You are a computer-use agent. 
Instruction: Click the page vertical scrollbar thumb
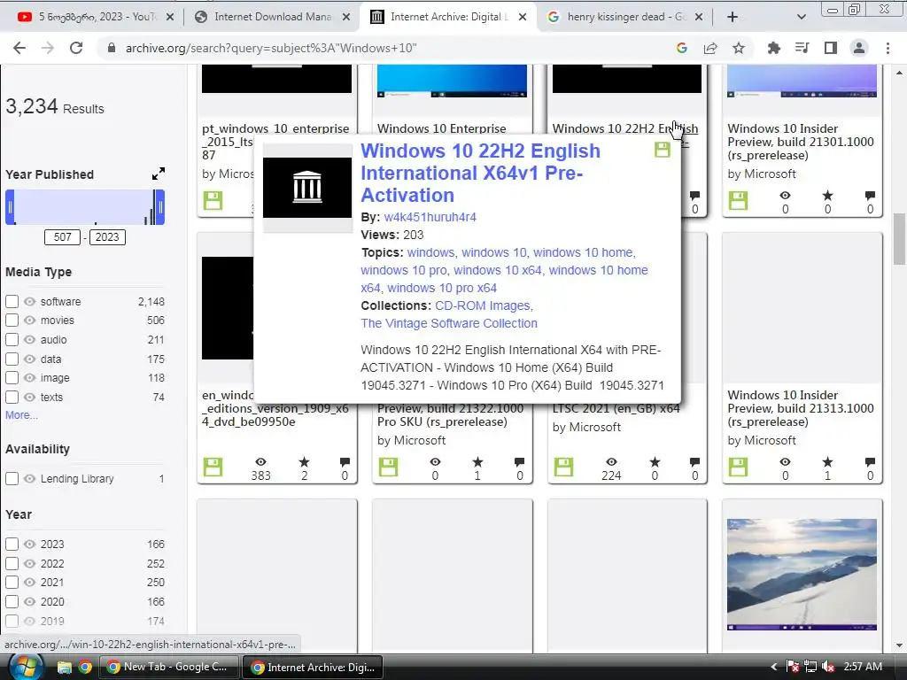(x=899, y=239)
